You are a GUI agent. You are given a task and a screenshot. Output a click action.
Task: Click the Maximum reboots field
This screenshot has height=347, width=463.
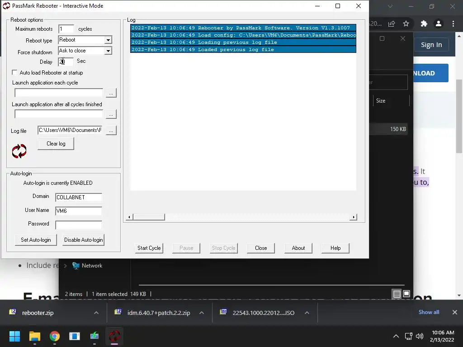(66, 29)
